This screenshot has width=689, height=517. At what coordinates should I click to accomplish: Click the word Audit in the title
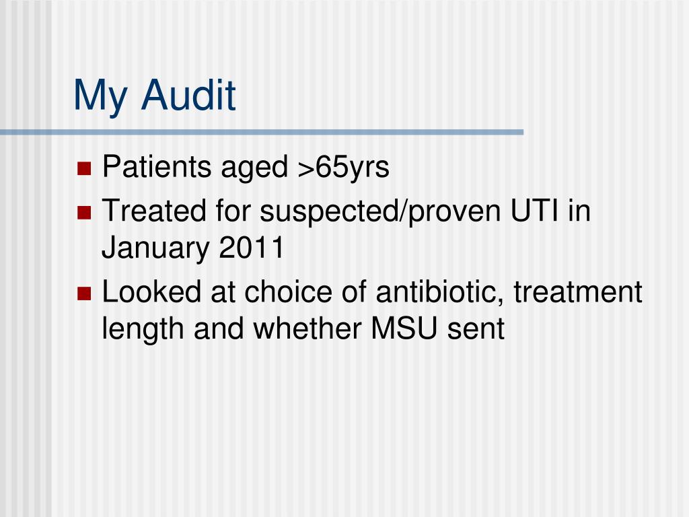(188, 94)
